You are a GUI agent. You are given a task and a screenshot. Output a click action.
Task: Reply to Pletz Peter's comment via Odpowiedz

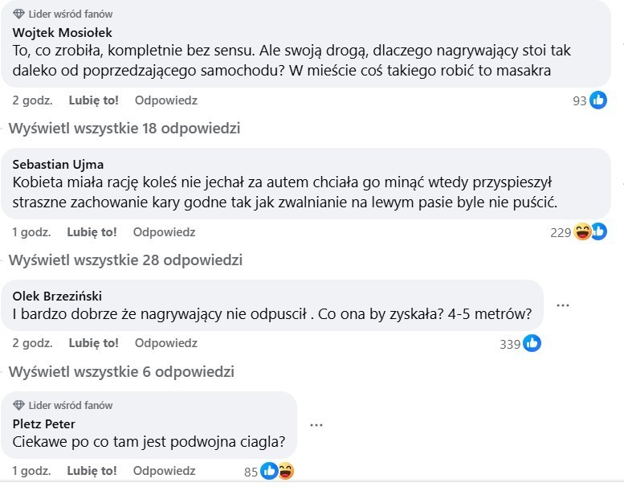(x=164, y=470)
